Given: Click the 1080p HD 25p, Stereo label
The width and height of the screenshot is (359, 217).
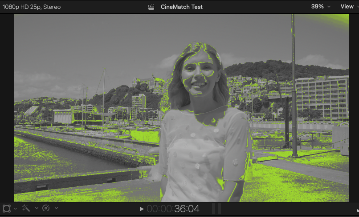Looking at the screenshot, I should 32,7.
